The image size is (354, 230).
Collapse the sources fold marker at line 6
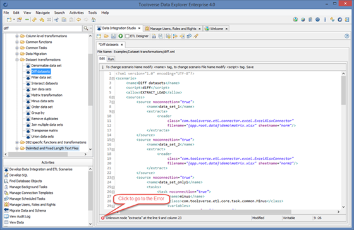coord(113,97)
